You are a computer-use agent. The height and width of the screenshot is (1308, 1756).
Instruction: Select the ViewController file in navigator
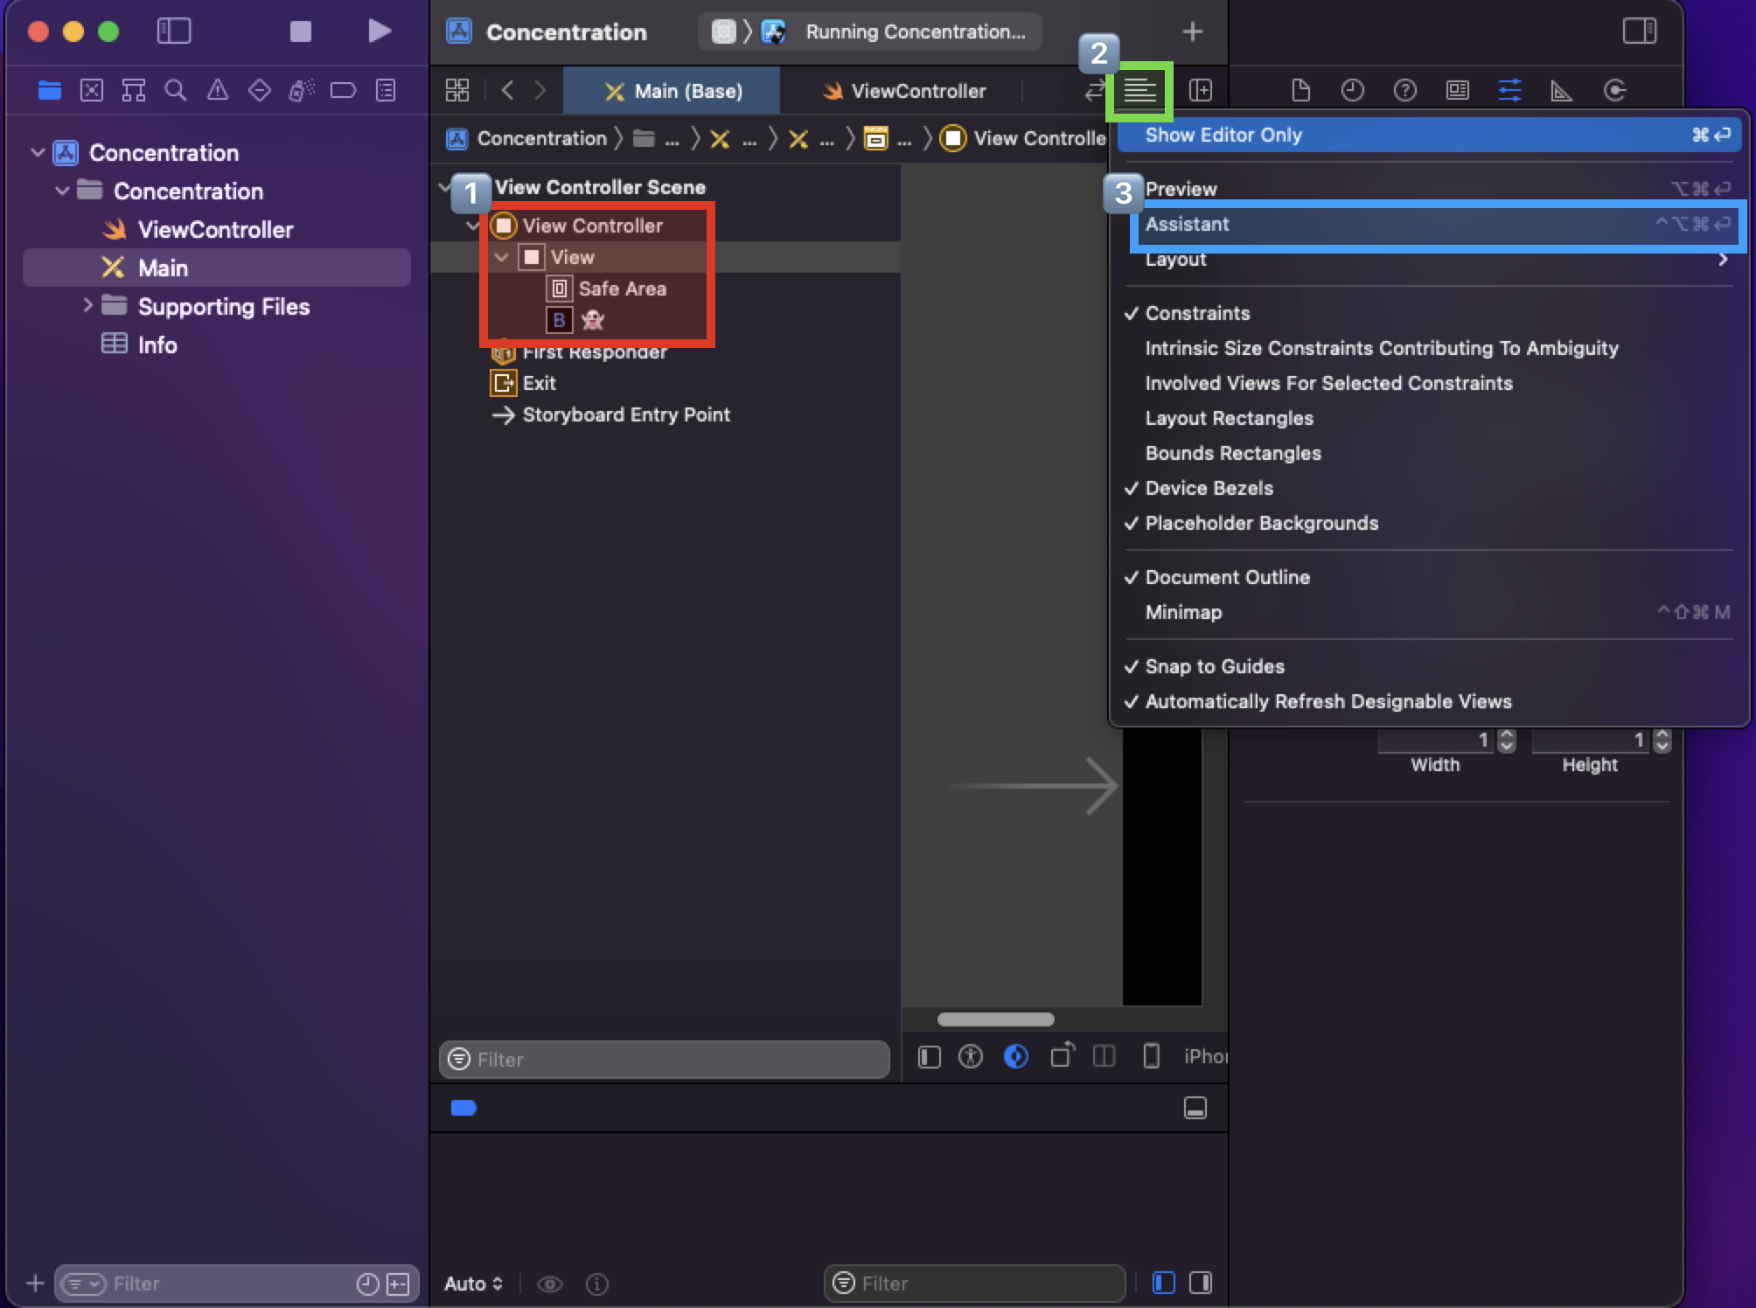(x=215, y=230)
